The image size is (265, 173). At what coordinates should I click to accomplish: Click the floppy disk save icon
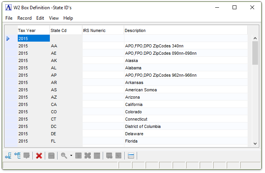pyautogui.click(x=51, y=156)
